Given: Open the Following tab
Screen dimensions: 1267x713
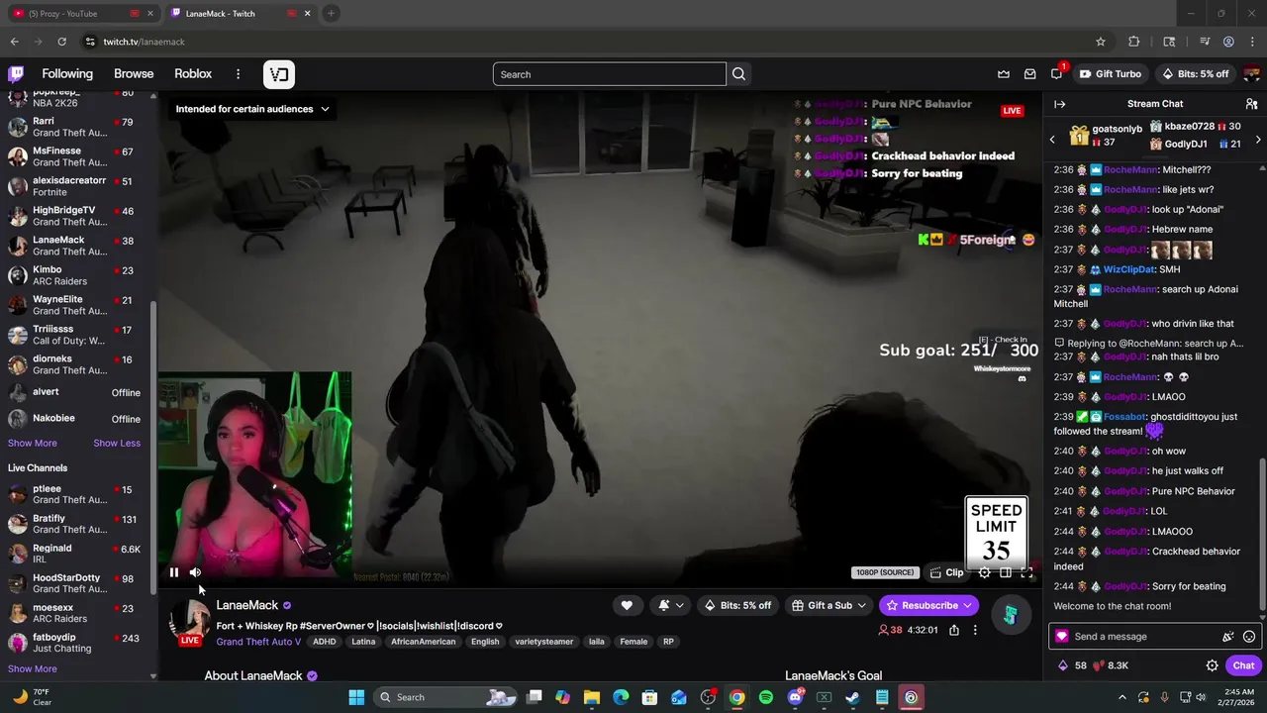Looking at the screenshot, I should click(67, 74).
